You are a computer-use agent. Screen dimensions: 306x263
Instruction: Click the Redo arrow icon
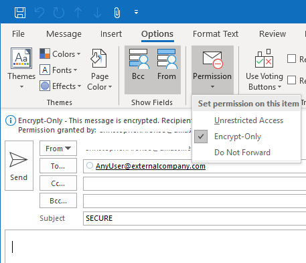59,13
